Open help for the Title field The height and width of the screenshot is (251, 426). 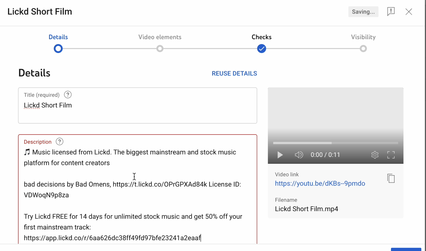(x=68, y=95)
